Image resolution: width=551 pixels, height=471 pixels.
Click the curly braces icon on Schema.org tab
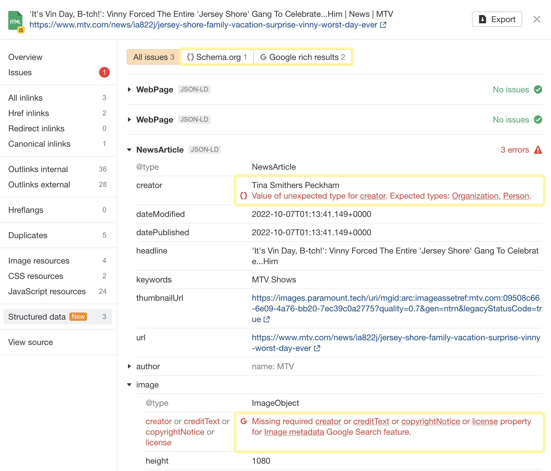(x=191, y=57)
